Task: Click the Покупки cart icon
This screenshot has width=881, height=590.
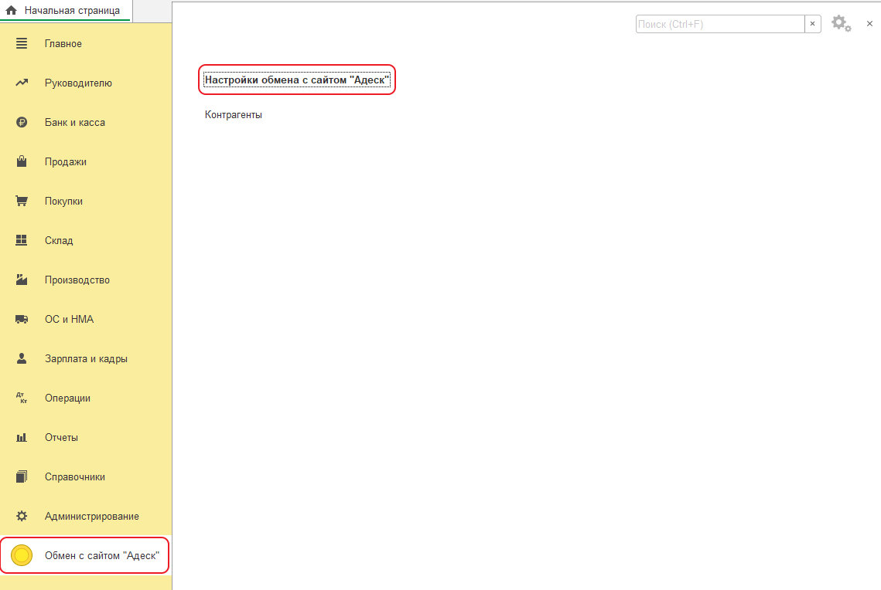Action: (22, 201)
